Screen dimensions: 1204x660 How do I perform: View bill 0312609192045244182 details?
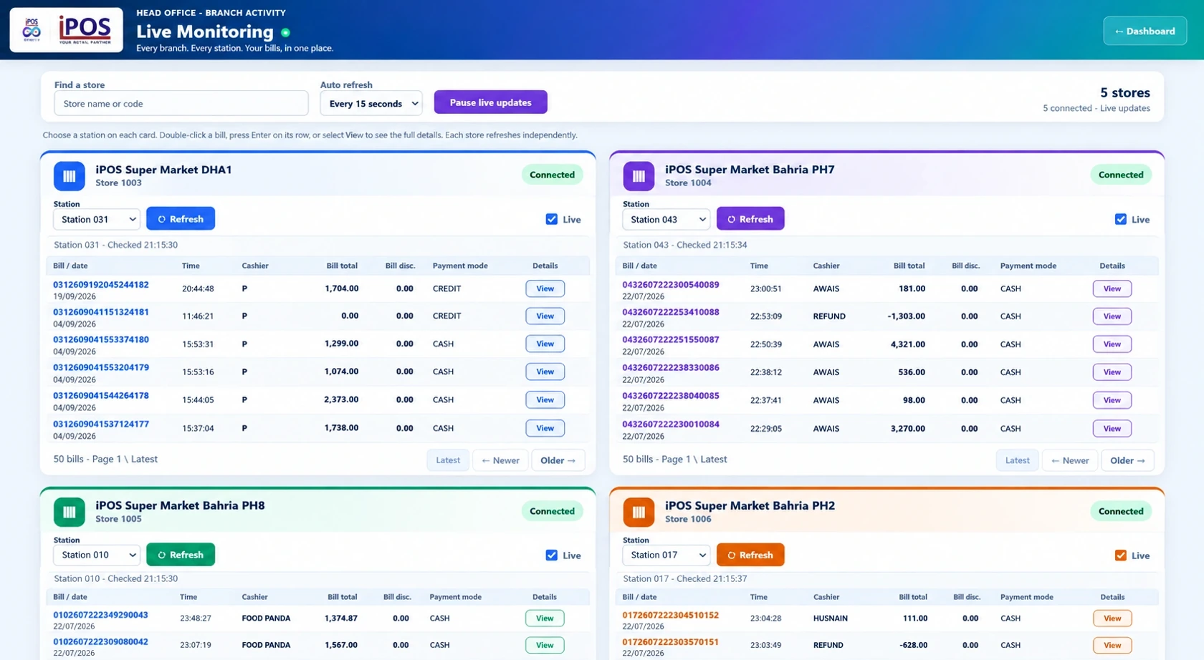pyautogui.click(x=545, y=288)
